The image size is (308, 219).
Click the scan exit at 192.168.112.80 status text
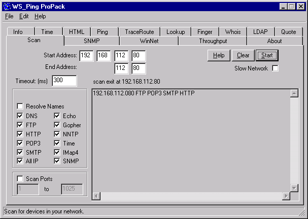[126, 82]
